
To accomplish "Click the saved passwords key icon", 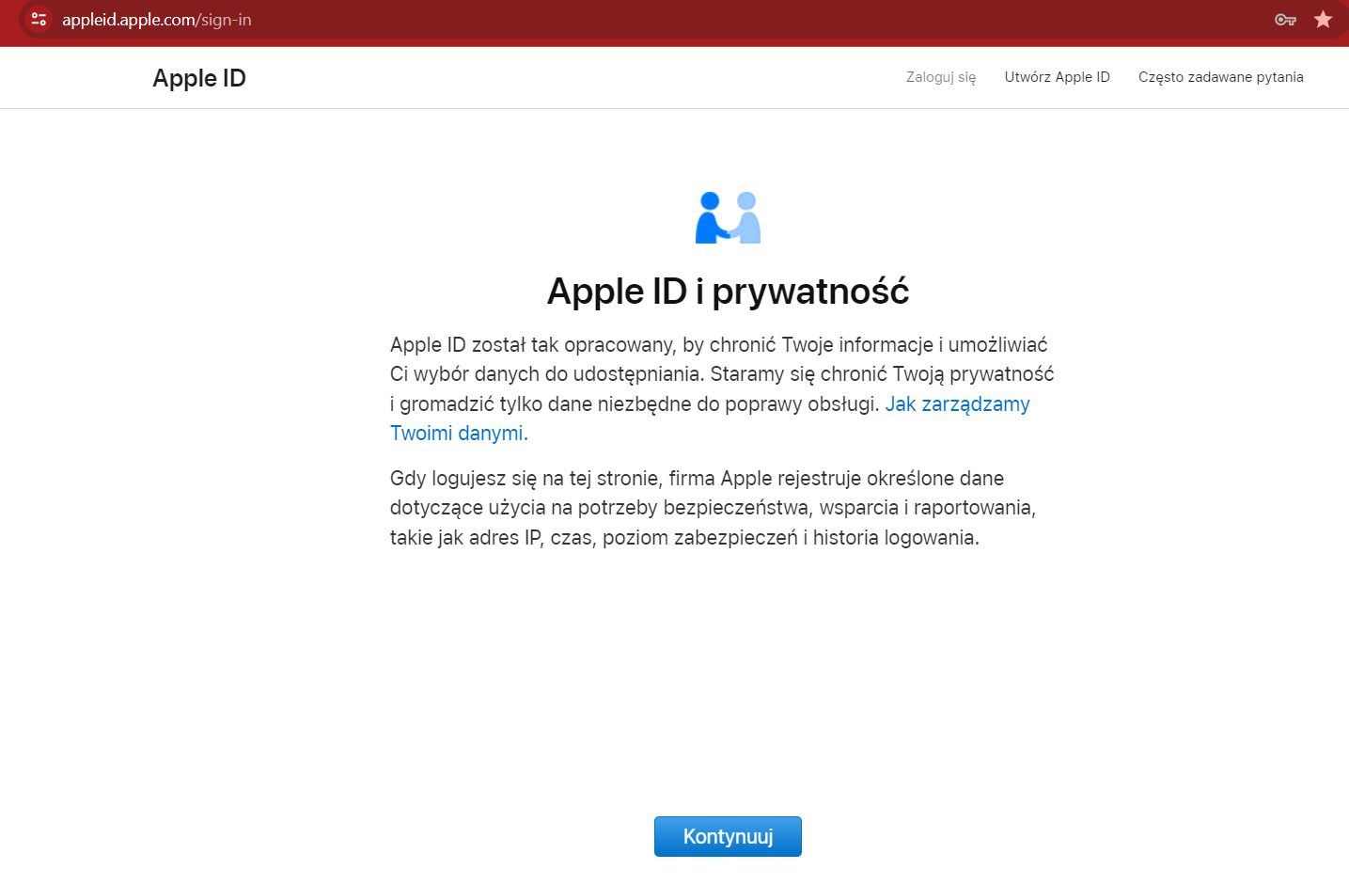I will tap(1285, 19).
